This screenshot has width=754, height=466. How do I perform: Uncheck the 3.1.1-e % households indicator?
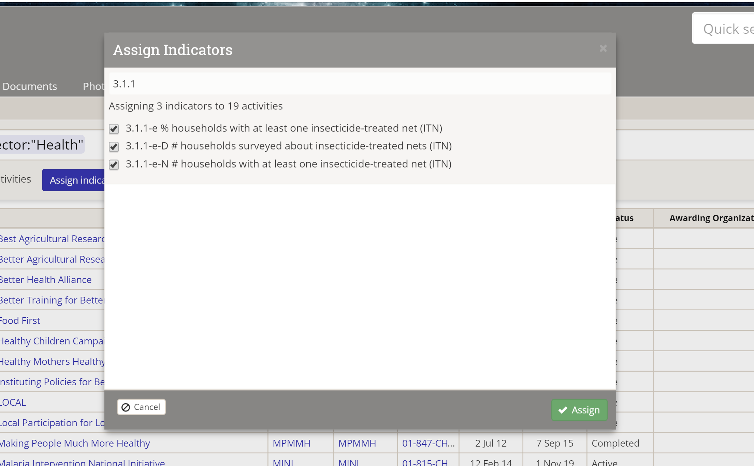(x=114, y=129)
